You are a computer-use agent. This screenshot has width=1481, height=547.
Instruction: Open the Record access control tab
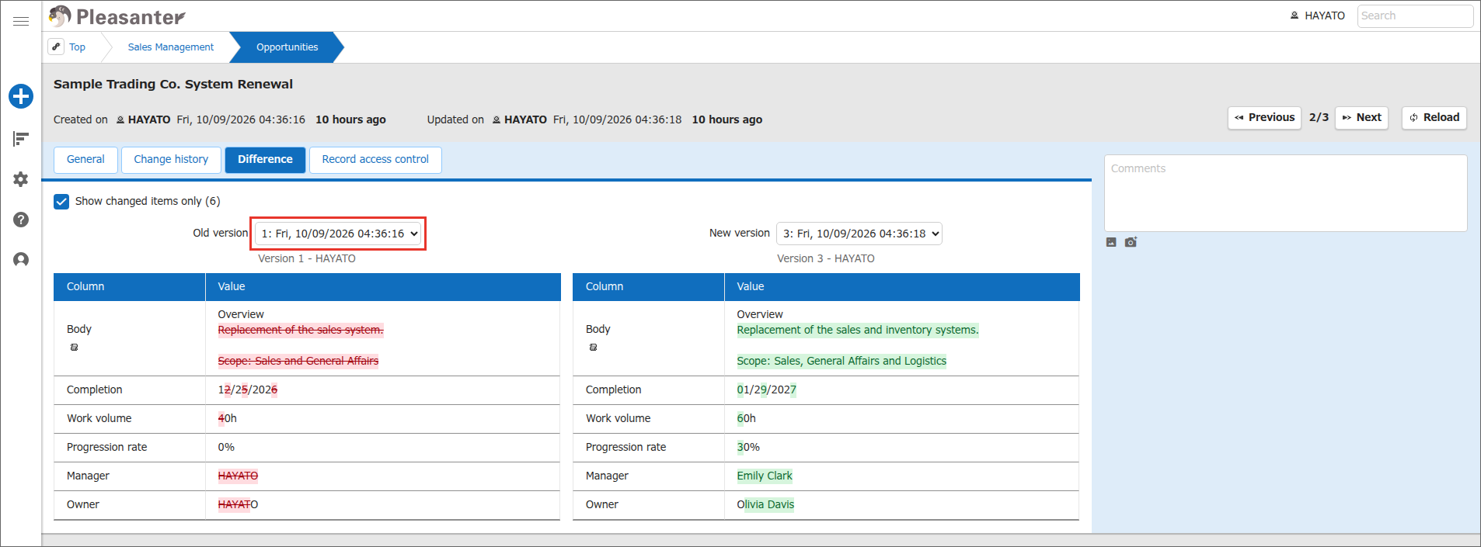[375, 160]
